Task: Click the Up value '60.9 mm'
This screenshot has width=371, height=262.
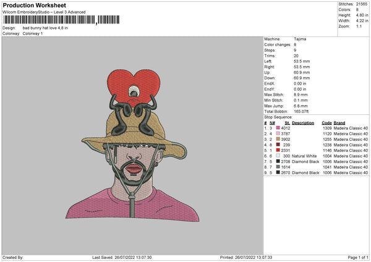Action: click(302, 72)
